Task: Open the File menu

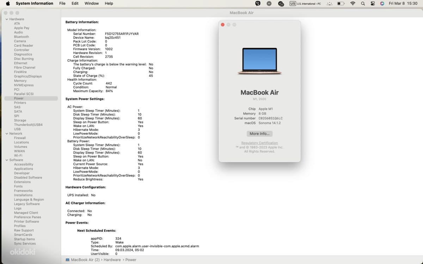Action: pos(62,3)
